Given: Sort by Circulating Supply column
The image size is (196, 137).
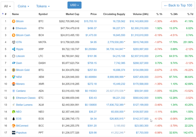Looking at the screenshot, I should click(114, 14).
